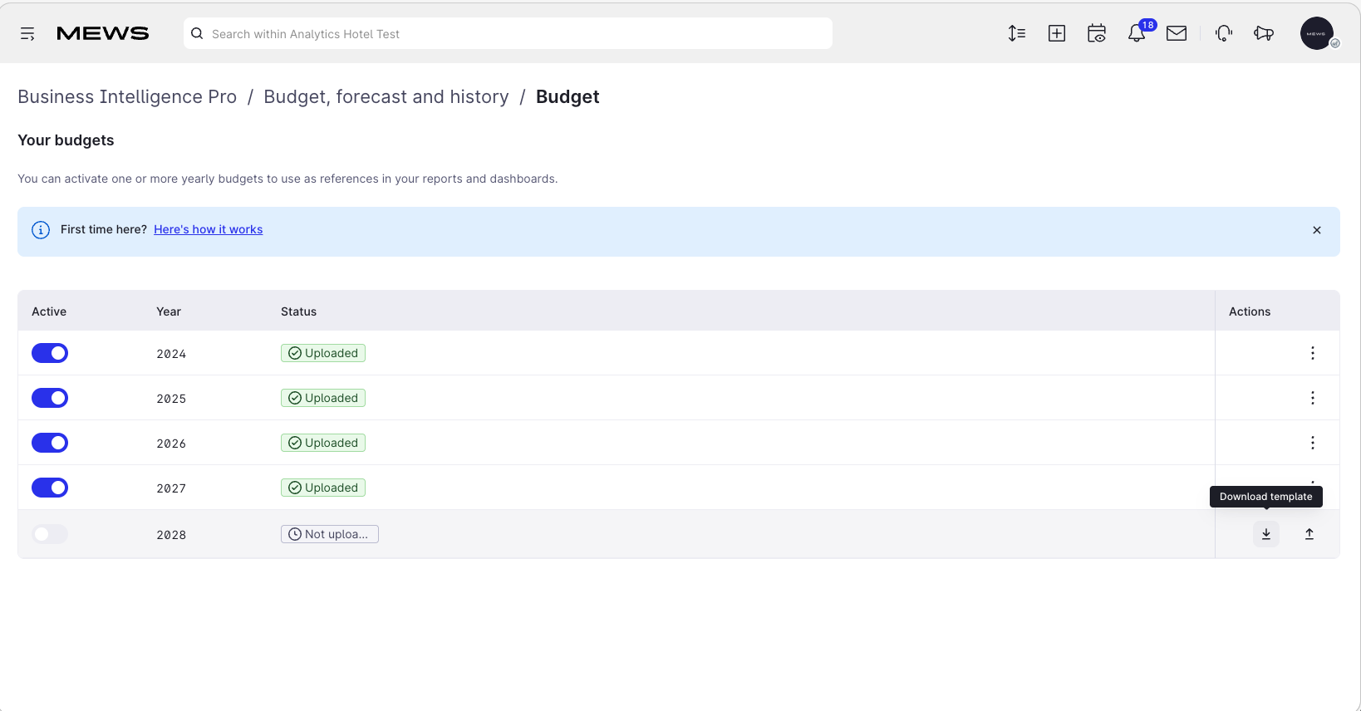Open the 2025 row actions menu
1361x711 pixels.
pyautogui.click(x=1313, y=398)
